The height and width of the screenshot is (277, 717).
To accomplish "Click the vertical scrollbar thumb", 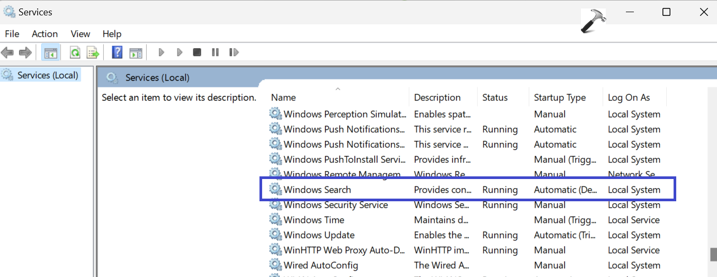I will coord(713,255).
